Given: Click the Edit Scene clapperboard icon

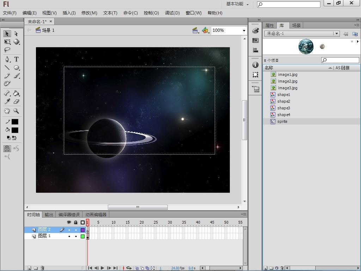Looking at the screenshot, I should point(196,30).
